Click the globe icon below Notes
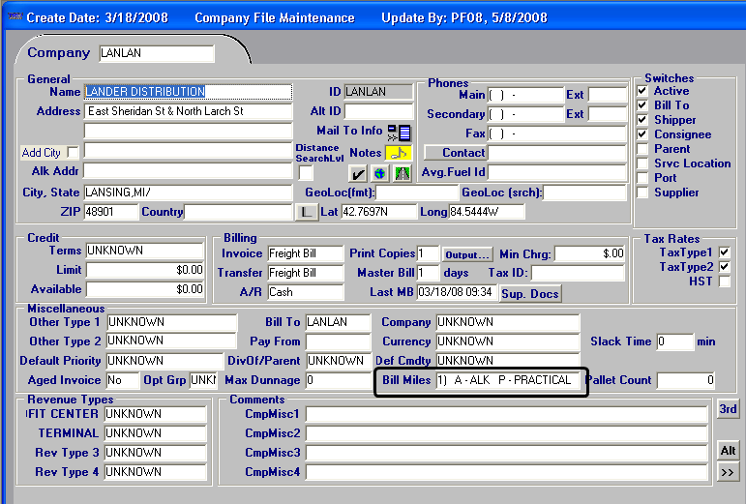746x504 pixels. pos(379,173)
